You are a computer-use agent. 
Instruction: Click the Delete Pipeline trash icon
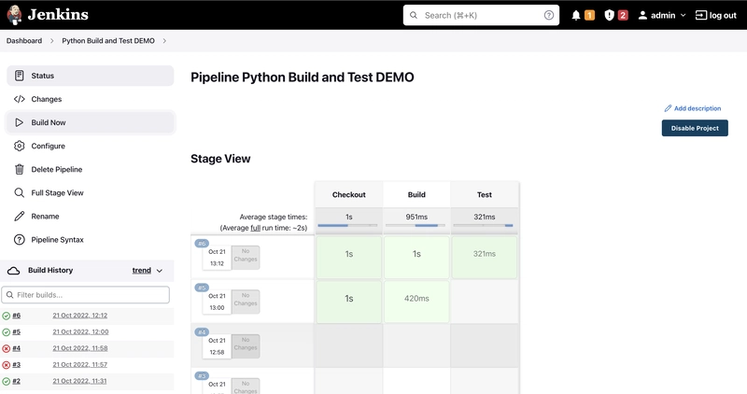(20, 169)
